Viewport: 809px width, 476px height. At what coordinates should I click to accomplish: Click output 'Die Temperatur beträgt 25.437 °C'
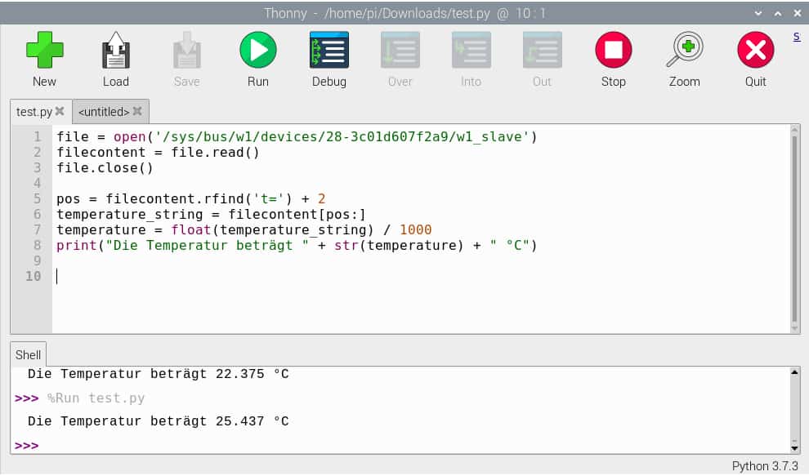(158, 421)
